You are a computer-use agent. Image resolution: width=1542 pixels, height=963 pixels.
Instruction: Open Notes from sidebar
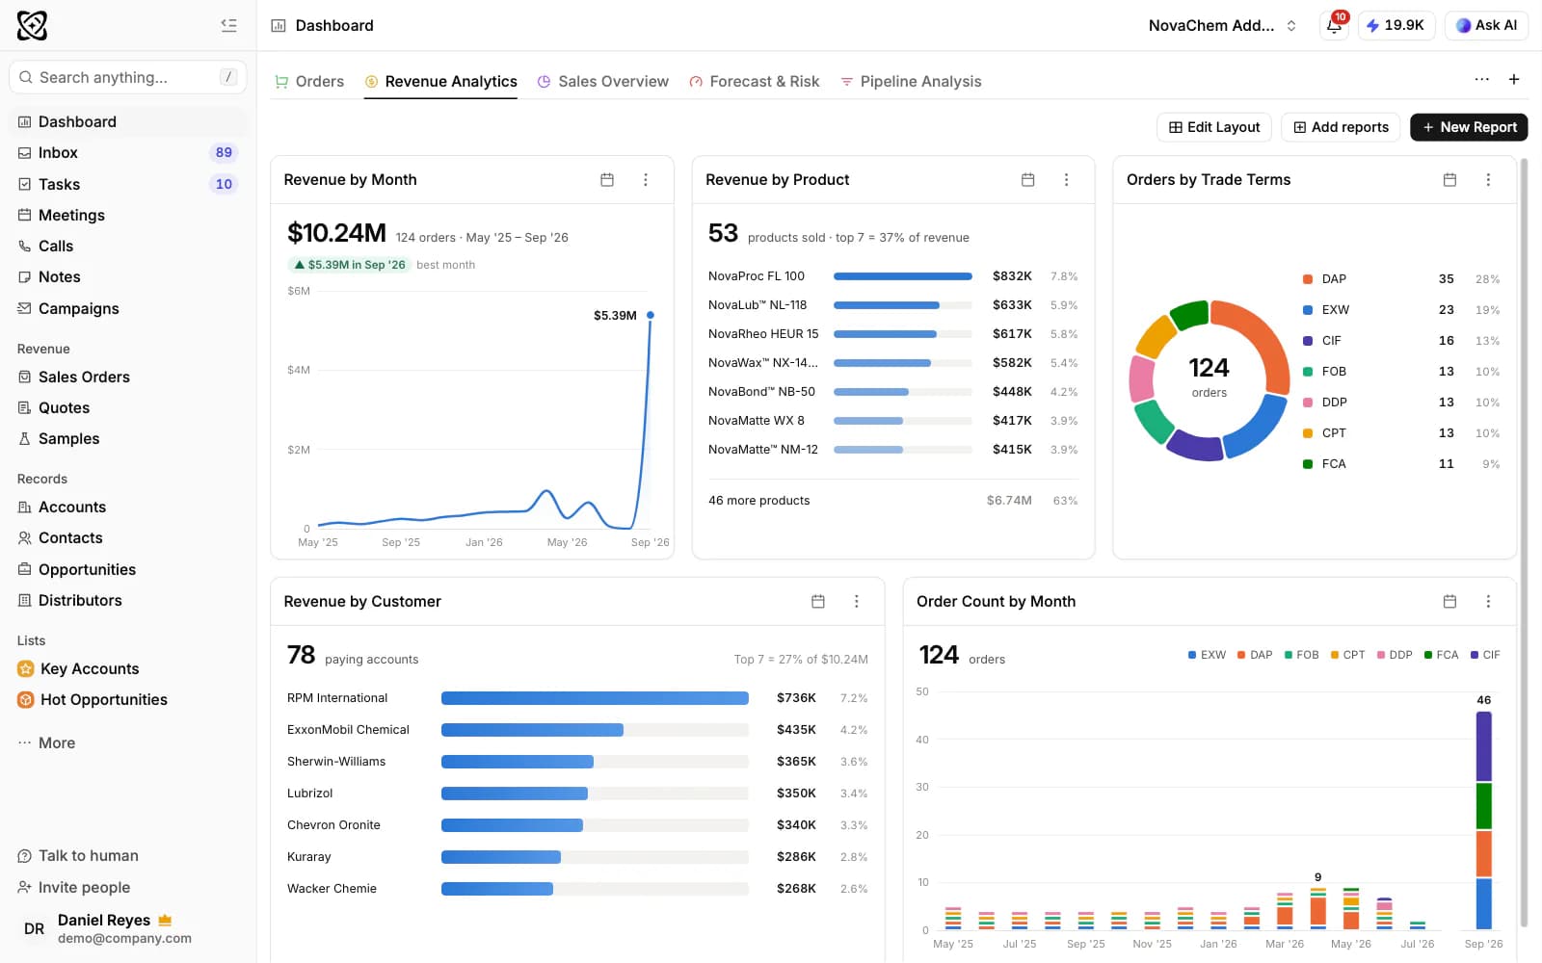click(128, 276)
